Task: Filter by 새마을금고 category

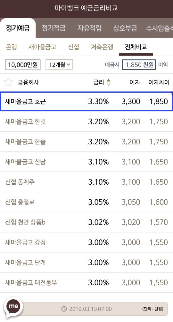Action: click(x=42, y=47)
